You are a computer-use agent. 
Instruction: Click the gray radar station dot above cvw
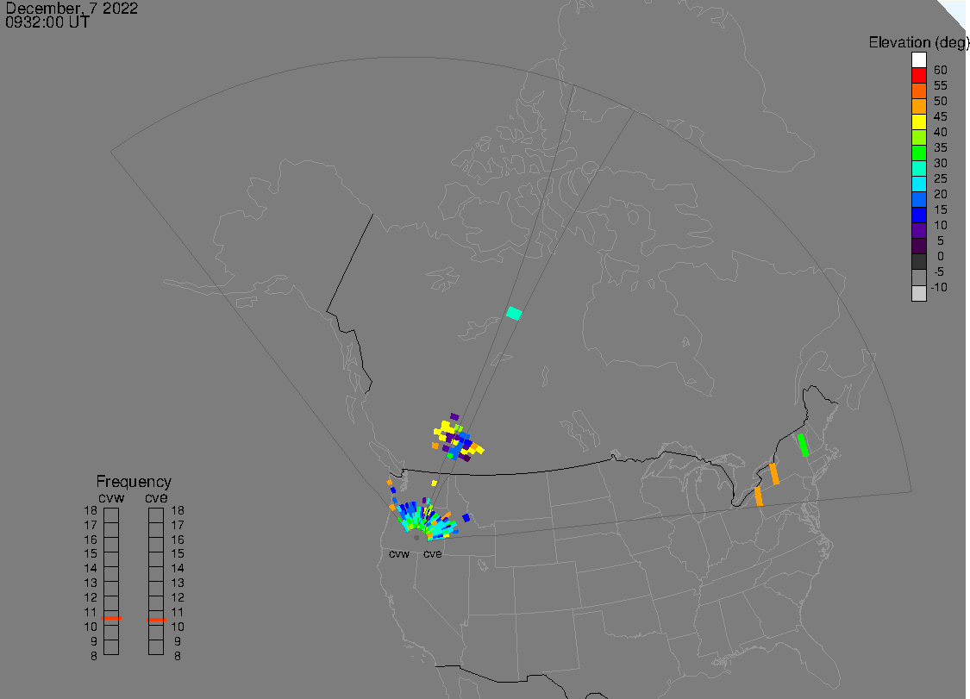tap(416, 538)
